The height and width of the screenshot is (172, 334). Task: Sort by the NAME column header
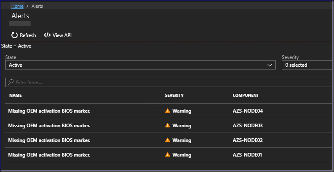(15, 96)
